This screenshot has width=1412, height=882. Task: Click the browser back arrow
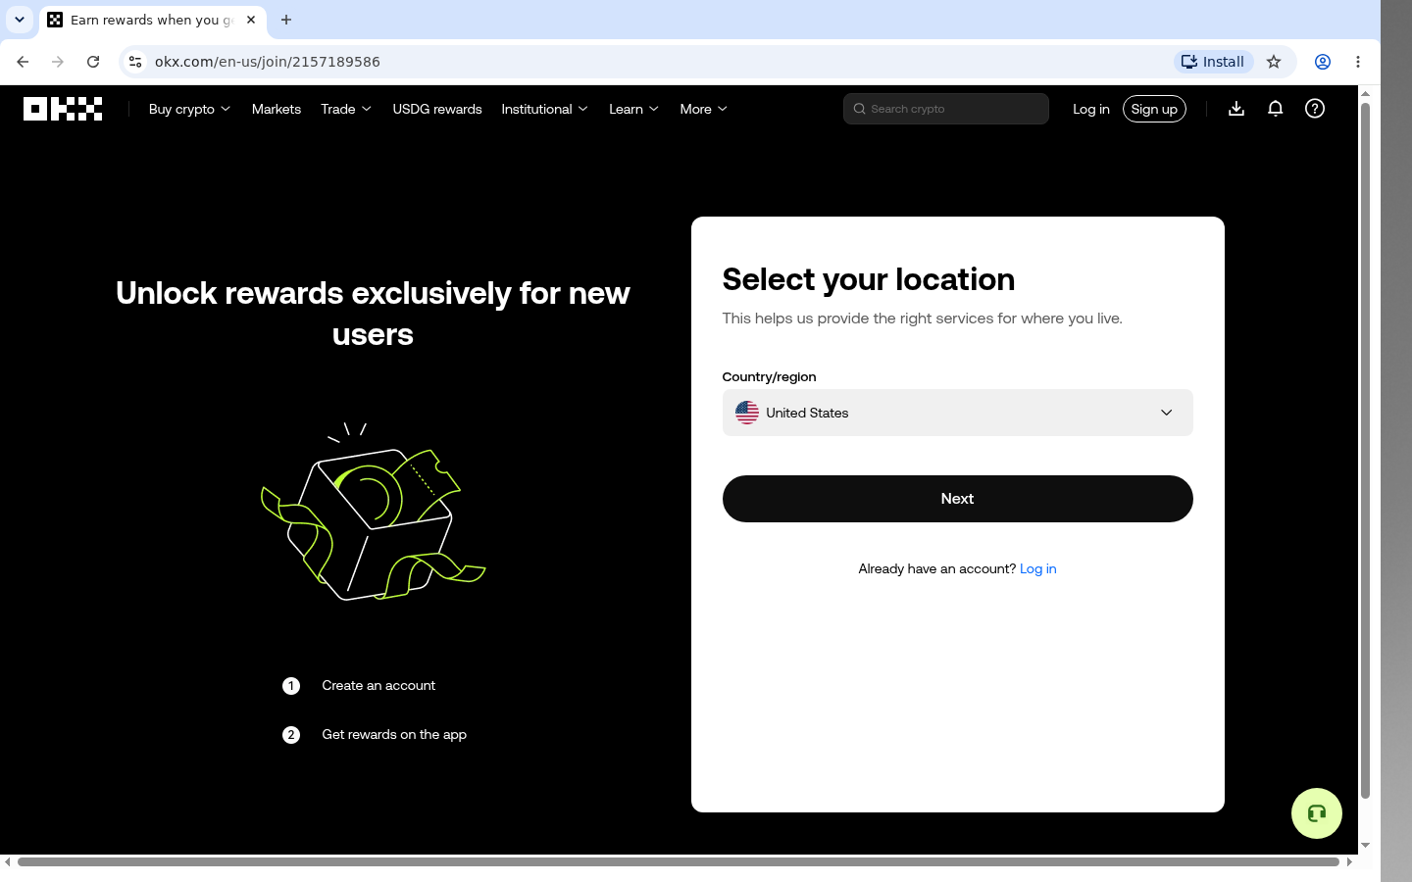(x=23, y=62)
